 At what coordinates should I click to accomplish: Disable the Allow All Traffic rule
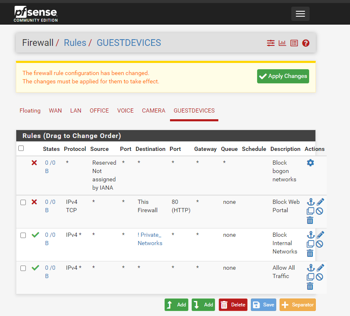320,277
